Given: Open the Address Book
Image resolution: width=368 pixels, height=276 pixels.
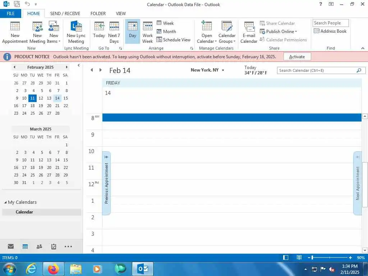Looking at the screenshot, I should pos(330,31).
